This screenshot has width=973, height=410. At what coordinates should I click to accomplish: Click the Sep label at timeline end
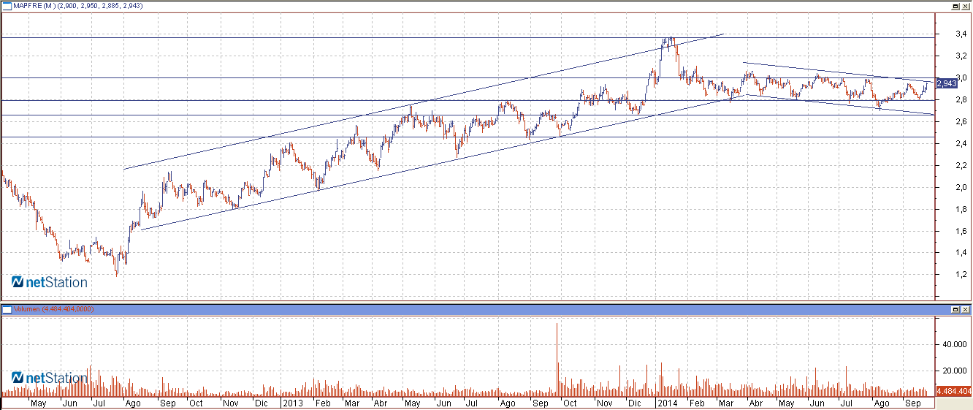coord(912,403)
